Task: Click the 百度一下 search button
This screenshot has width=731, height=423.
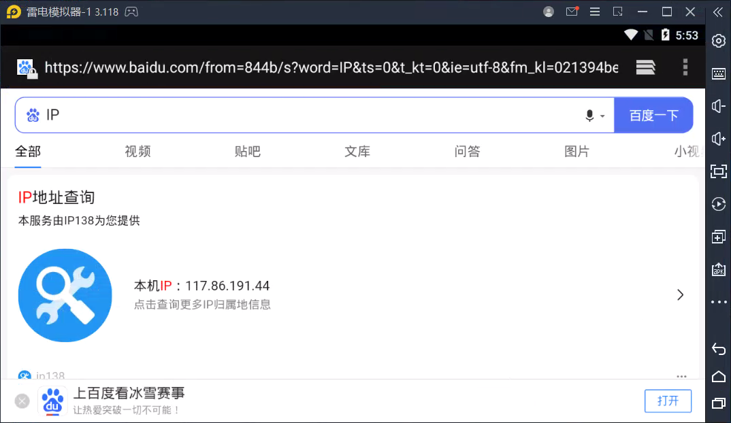Action: click(653, 115)
